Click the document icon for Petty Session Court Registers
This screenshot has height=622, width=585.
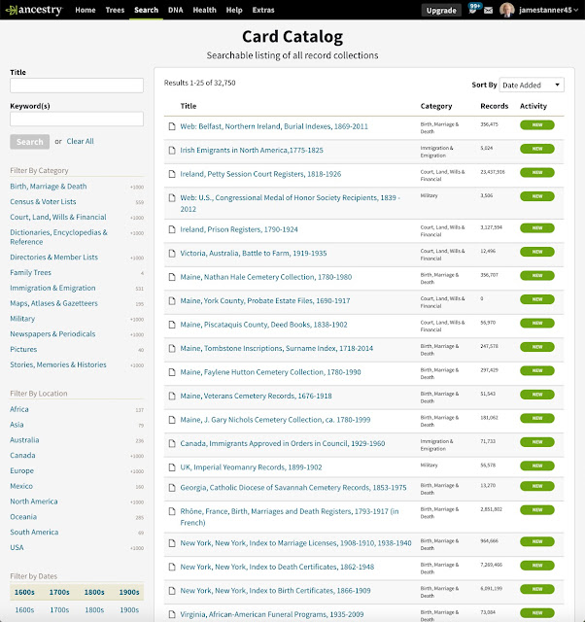(172, 174)
